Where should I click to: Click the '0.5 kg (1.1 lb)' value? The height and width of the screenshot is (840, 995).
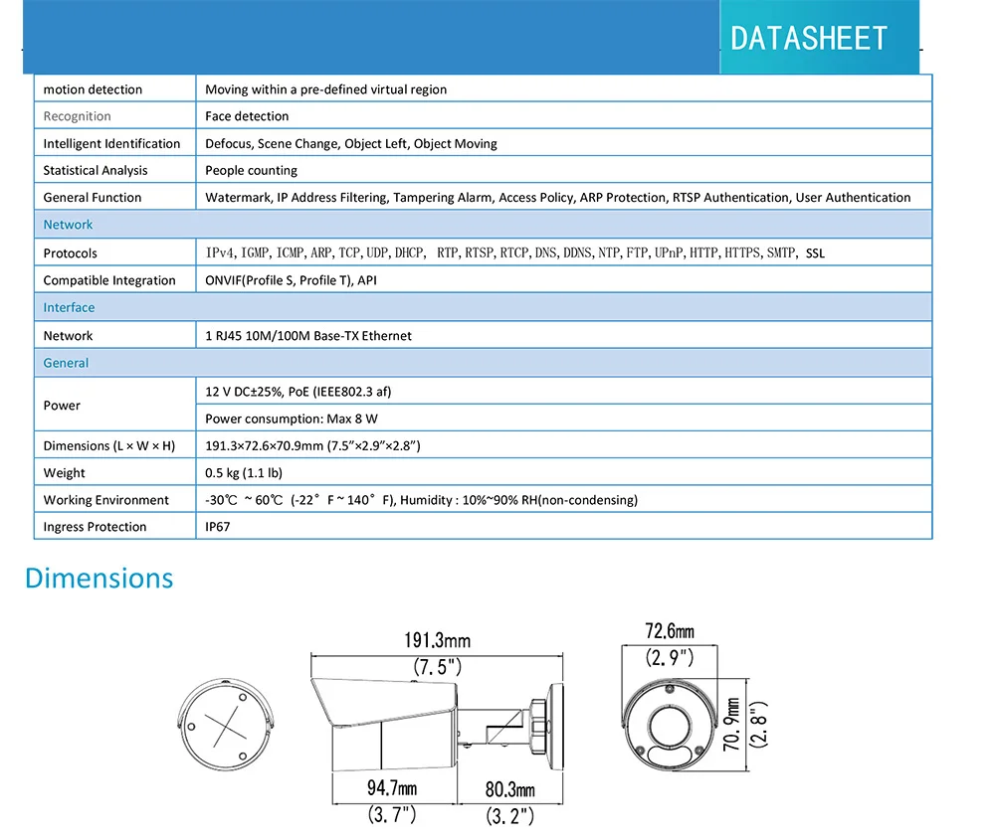pos(244,473)
